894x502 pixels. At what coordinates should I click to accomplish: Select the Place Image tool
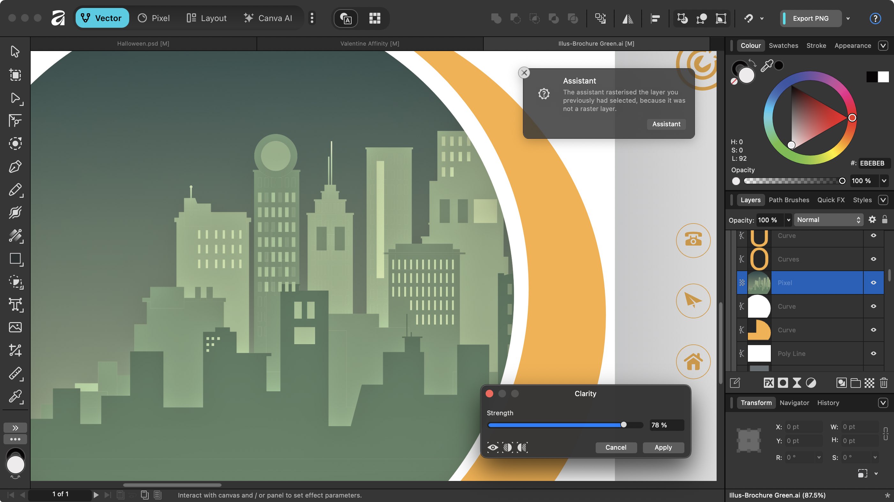click(x=15, y=327)
